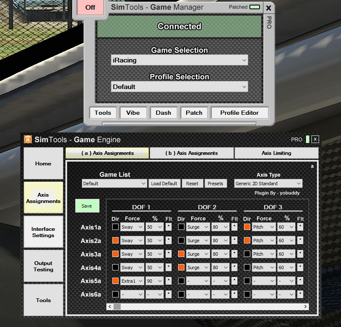Click the Connected status banner

(179, 26)
